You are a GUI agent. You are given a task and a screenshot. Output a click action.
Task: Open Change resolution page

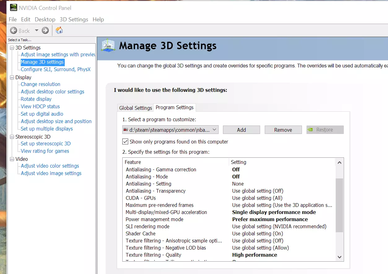(x=41, y=84)
